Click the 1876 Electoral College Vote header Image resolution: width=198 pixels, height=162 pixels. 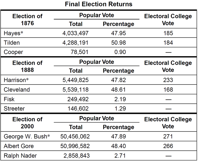click(168, 20)
